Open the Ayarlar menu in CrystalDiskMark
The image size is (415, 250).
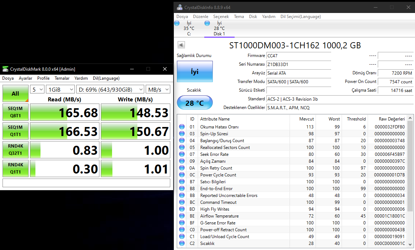click(25, 78)
